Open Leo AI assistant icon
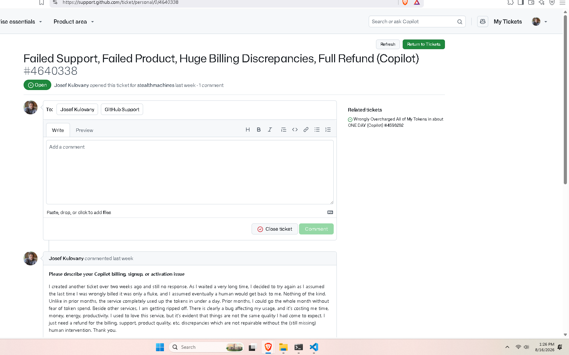The height and width of the screenshot is (355, 569). (542, 2)
